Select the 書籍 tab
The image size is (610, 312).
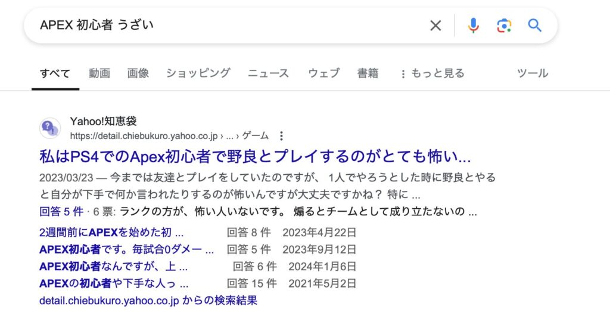(x=368, y=73)
